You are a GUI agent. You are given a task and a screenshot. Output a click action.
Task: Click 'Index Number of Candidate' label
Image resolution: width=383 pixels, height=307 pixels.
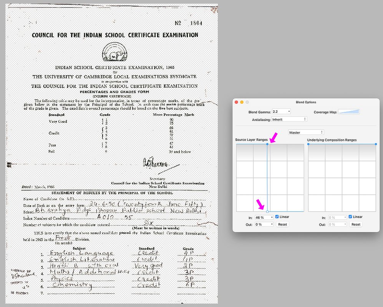[46, 218]
